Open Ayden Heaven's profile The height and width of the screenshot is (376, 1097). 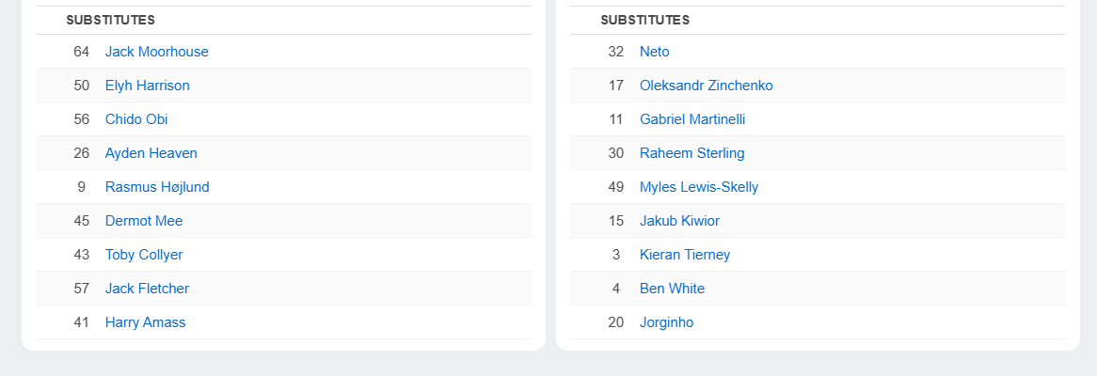(x=151, y=153)
